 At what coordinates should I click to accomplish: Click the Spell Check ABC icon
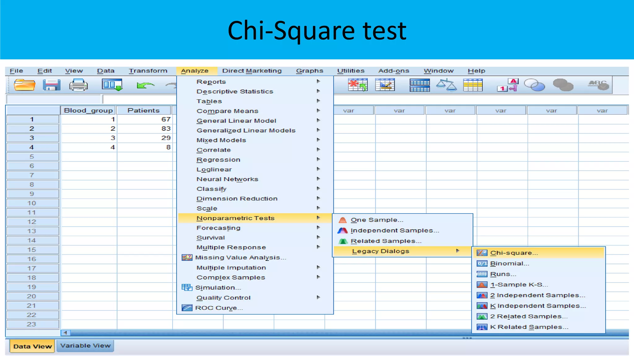pos(598,85)
